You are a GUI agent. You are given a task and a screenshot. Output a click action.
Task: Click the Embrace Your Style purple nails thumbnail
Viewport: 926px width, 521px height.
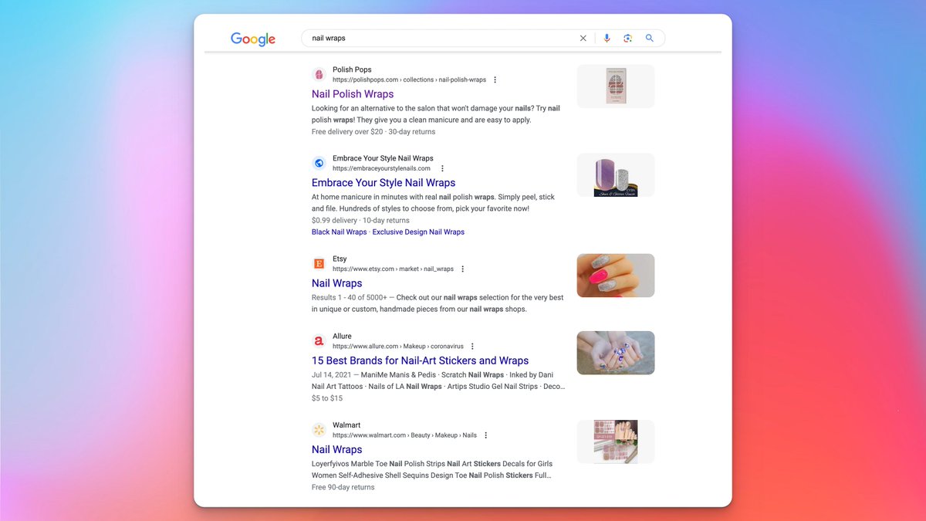[x=616, y=174]
